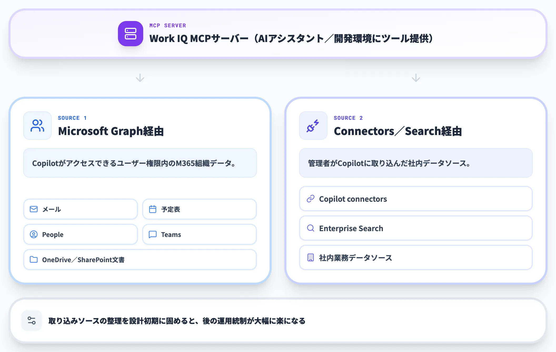The height and width of the screenshot is (352, 556).
Task: Click the OneDrive folder icon
Action: 34,260
